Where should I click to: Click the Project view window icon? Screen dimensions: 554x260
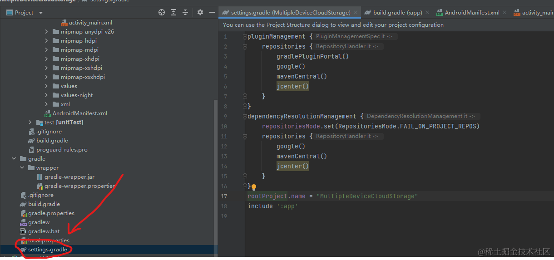point(9,13)
